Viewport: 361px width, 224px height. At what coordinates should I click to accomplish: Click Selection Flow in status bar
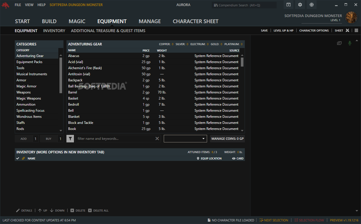tap(309, 220)
